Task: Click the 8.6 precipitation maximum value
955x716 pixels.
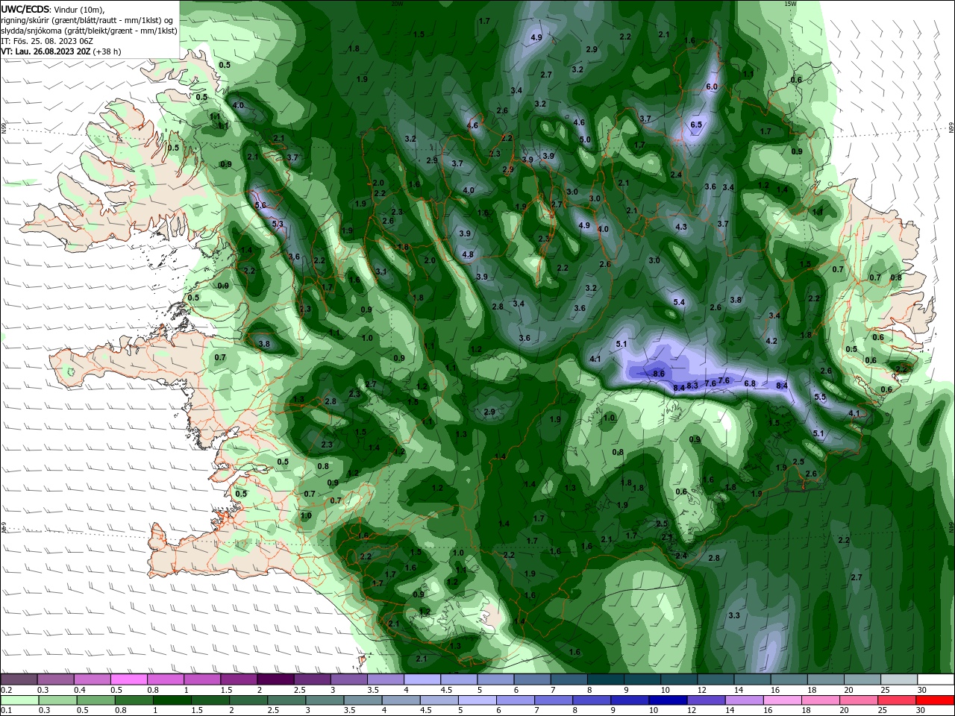Action: point(658,374)
